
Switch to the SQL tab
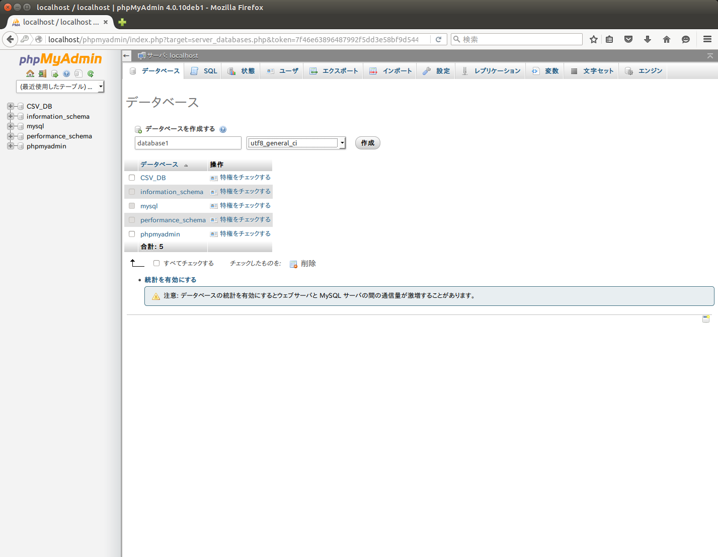click(x=204, y=71)
